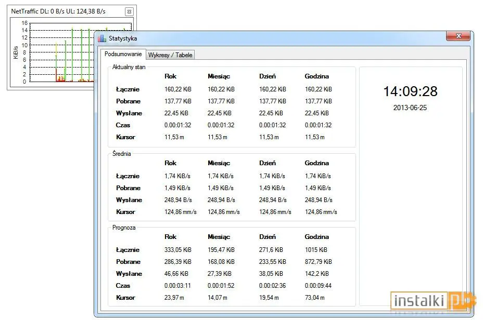
Task: Click Prognoza sent value 27,39 KiB
Action: 219,274
